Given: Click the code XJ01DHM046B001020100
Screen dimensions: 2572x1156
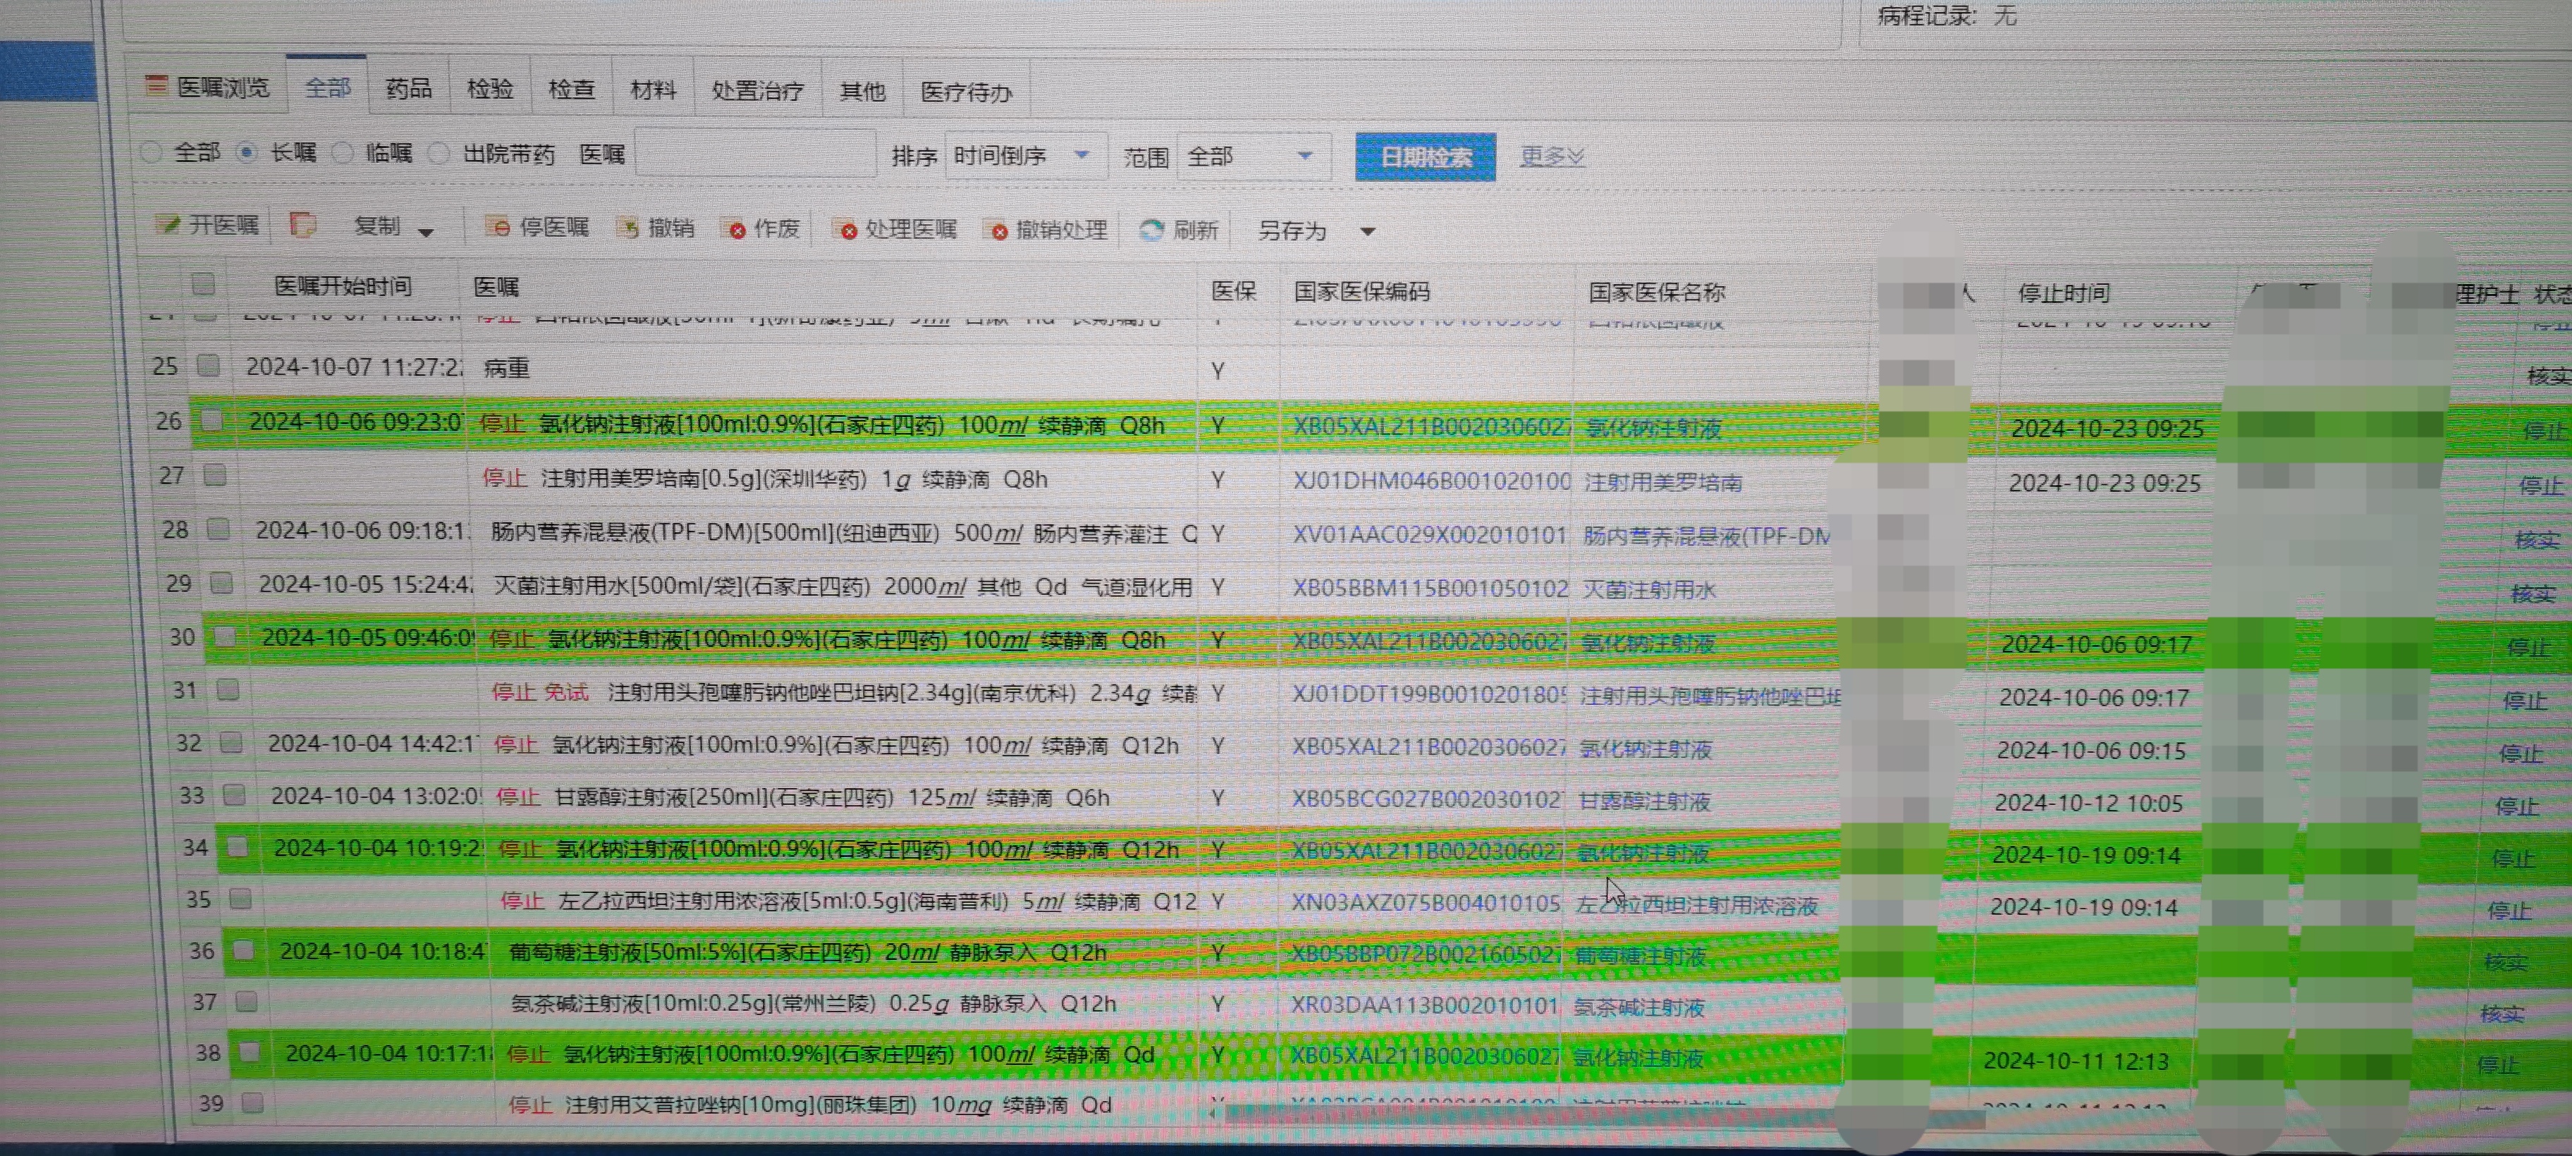Looking at the screenshot, I should (x=1432, y=481).
